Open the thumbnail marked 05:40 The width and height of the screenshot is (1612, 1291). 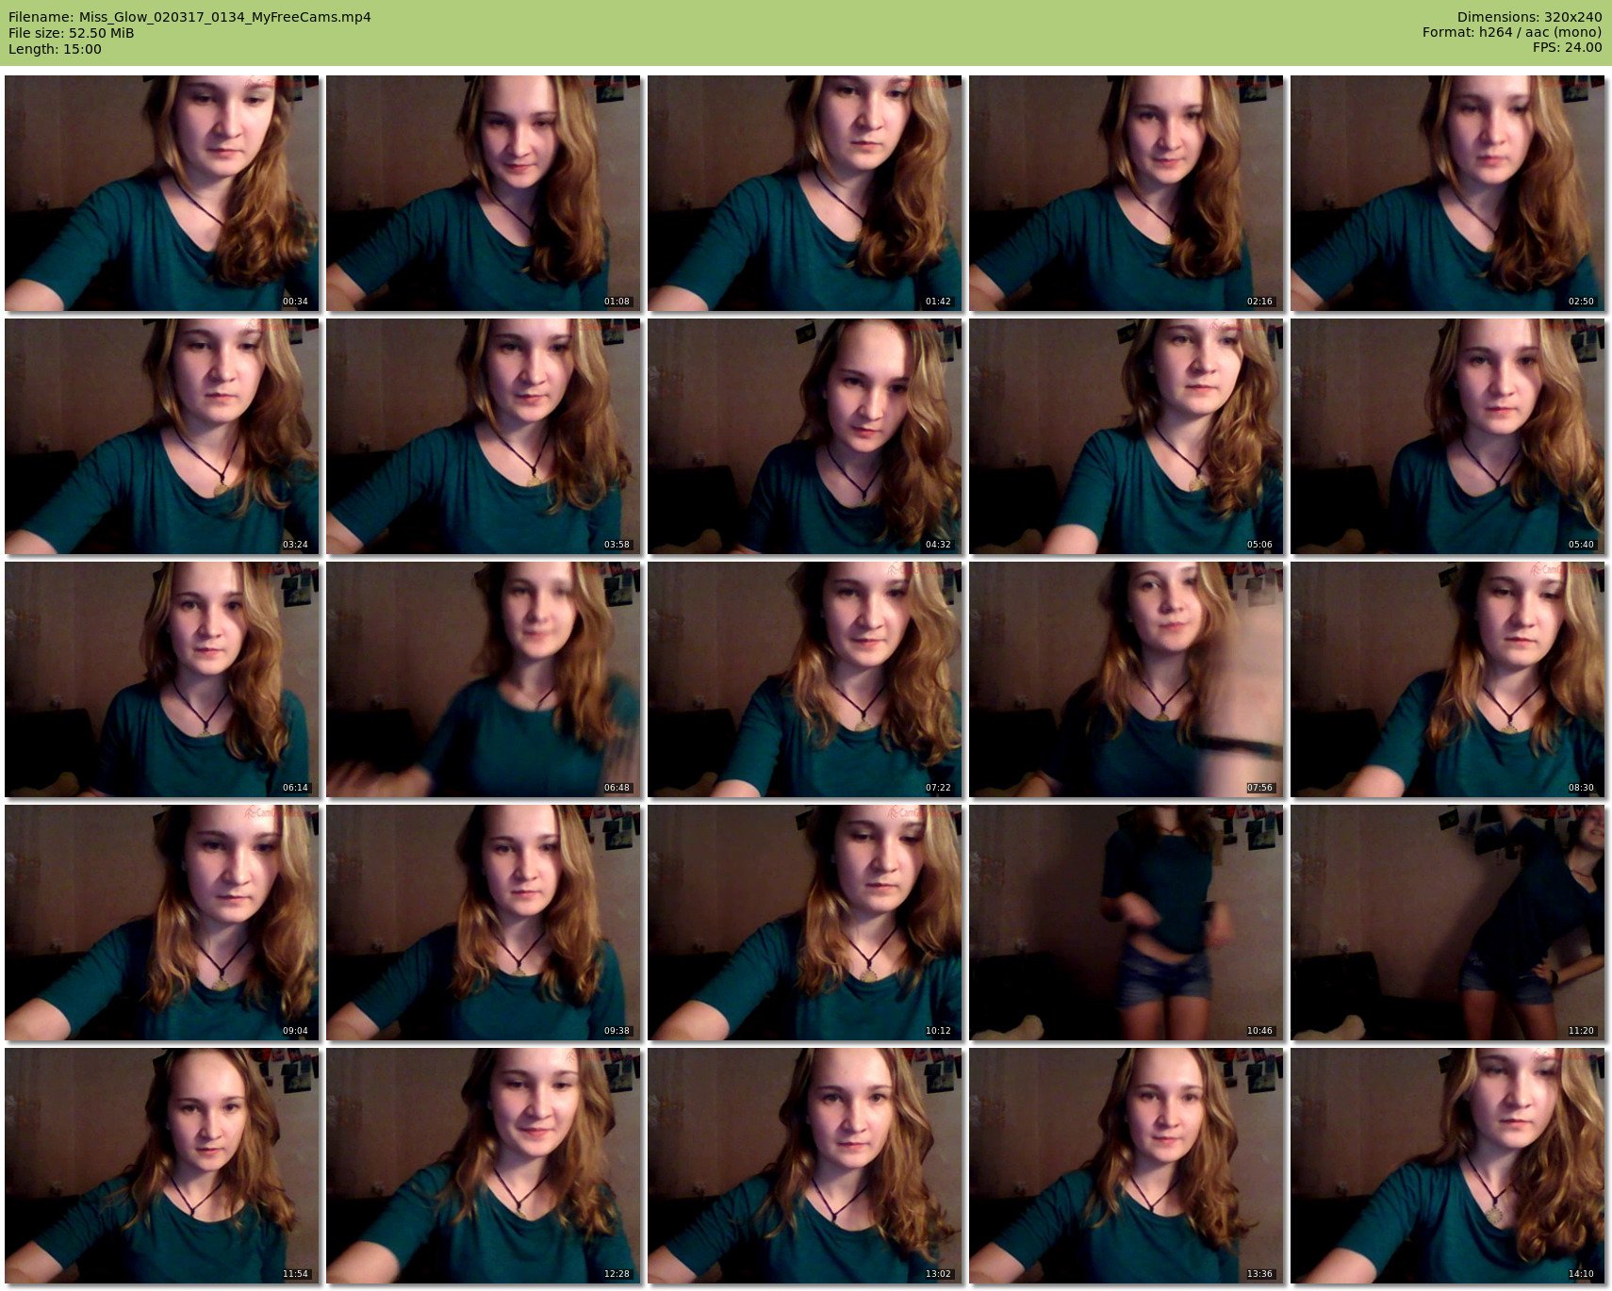tap(1448, 436)
